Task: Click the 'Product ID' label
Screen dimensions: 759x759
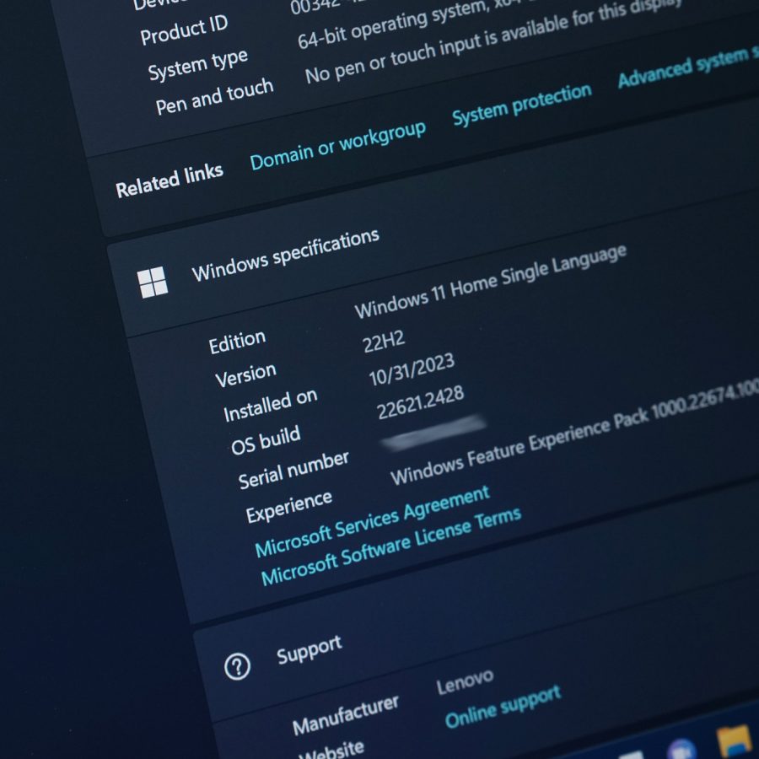Action: point(184,30)
